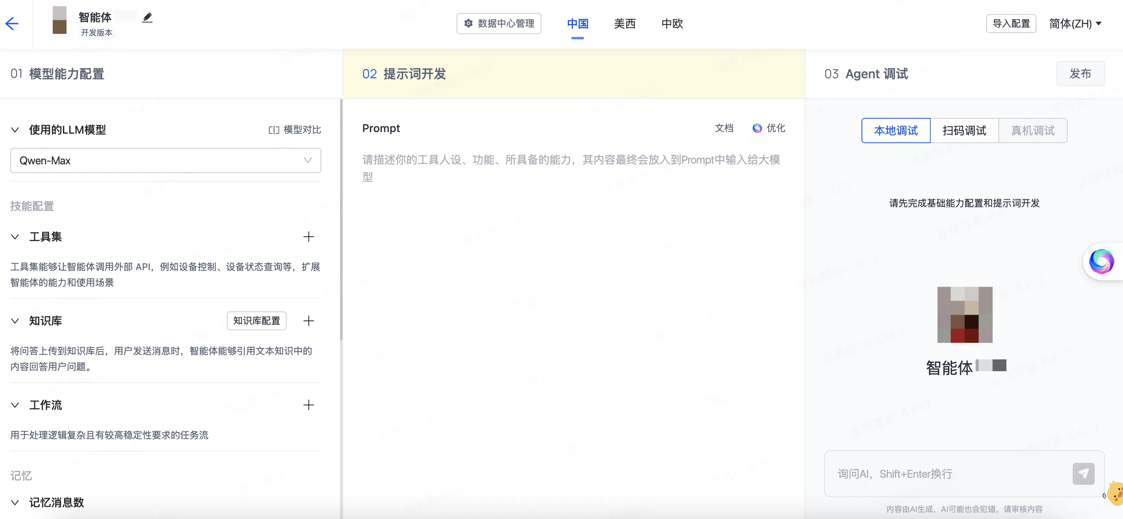Select the 本地调试 tab

(x=896, y=131)
